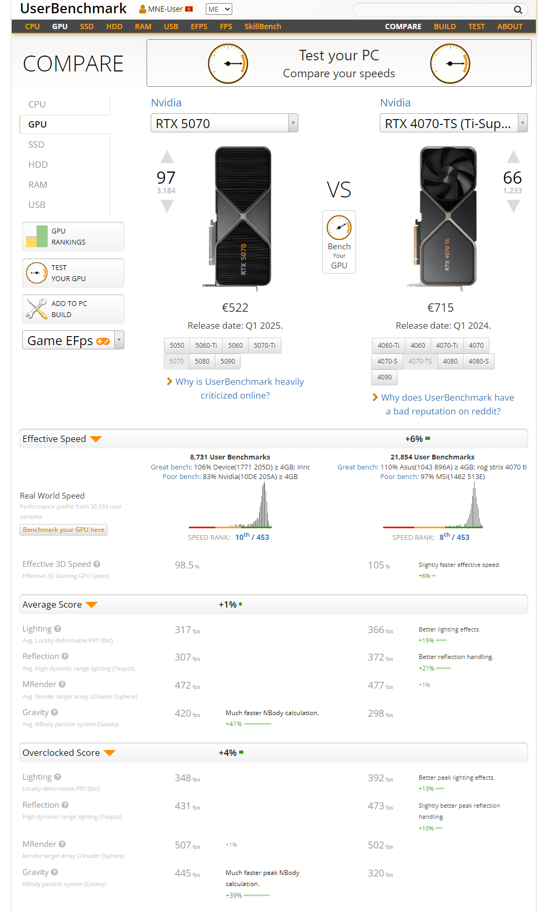Downvote the RTX 4070-TS with down arrow

tap(513, 206)
